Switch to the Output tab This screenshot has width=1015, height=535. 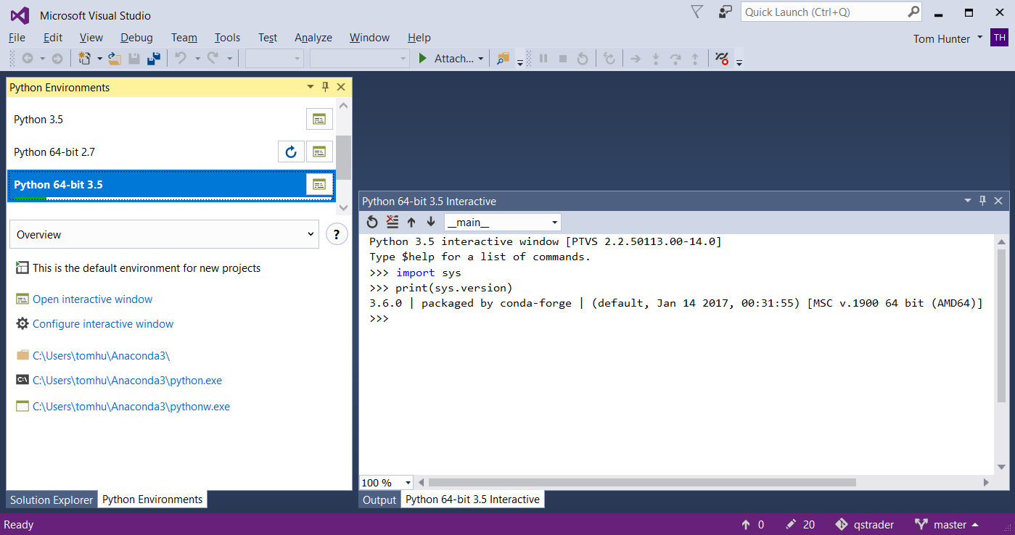coord(379,499)
